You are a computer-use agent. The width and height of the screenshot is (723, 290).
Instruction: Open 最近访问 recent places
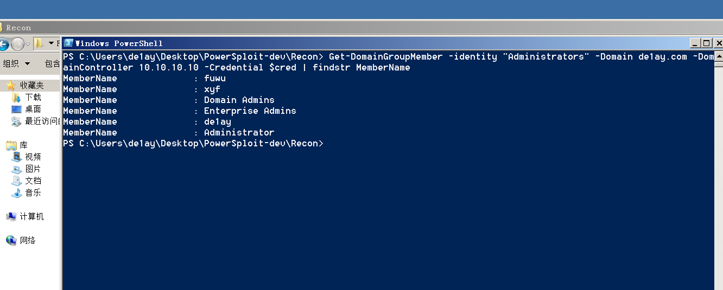click(x=41, y=121)
